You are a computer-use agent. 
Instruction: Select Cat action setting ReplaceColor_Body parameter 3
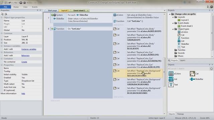pyautogui.click(x=138, y=30)
